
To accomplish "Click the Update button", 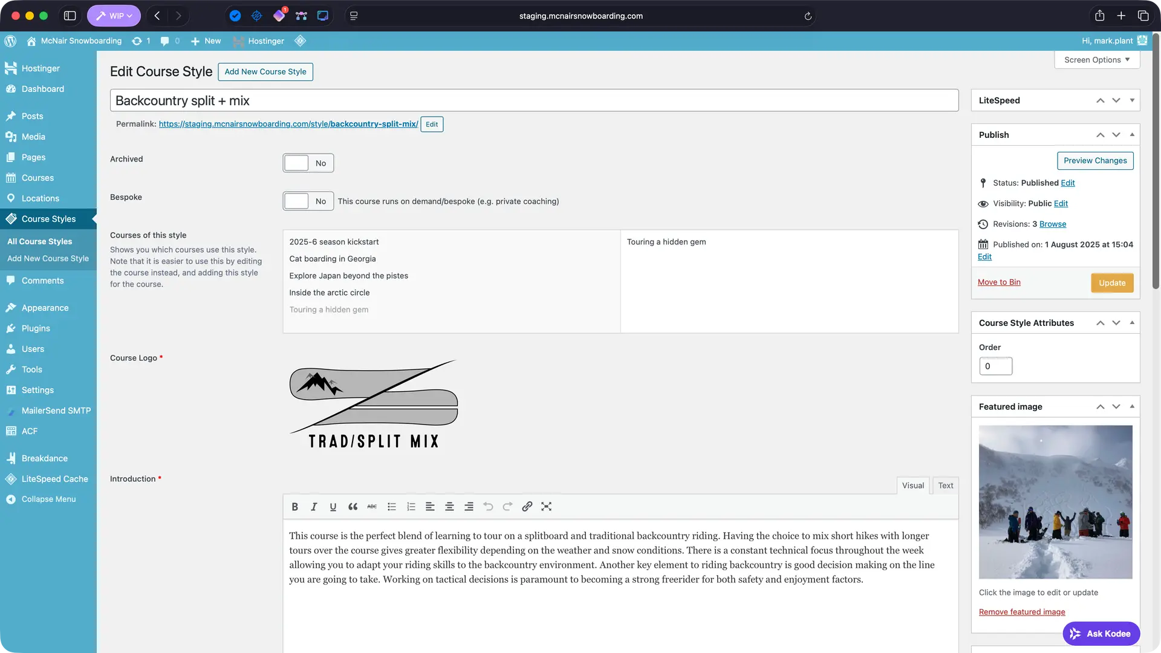I will tap(1111, 283).
